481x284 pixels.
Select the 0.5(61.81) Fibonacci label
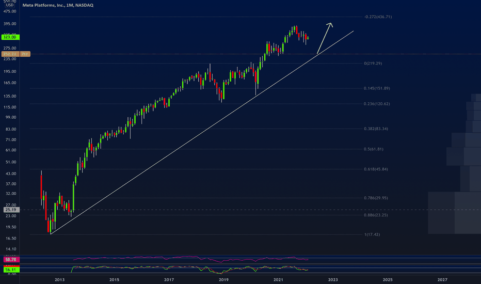coord(373,149)
